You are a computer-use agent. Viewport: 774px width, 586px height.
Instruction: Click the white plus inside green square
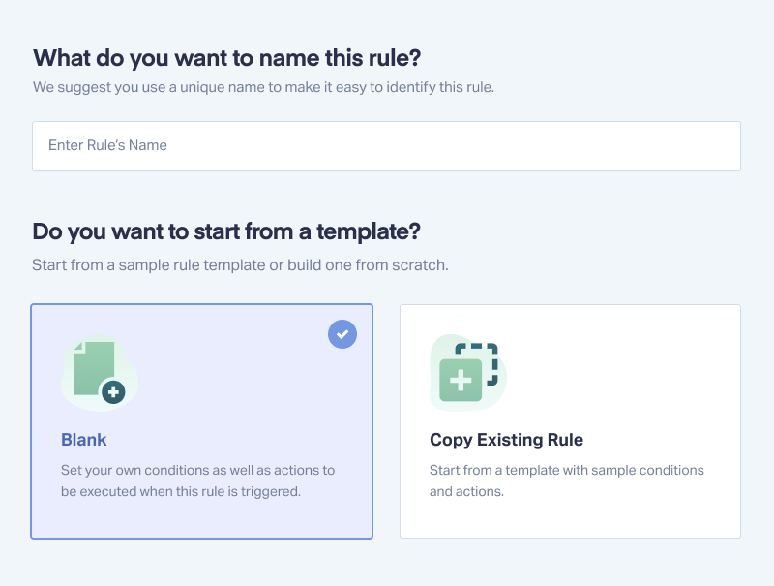coord(461,381)
